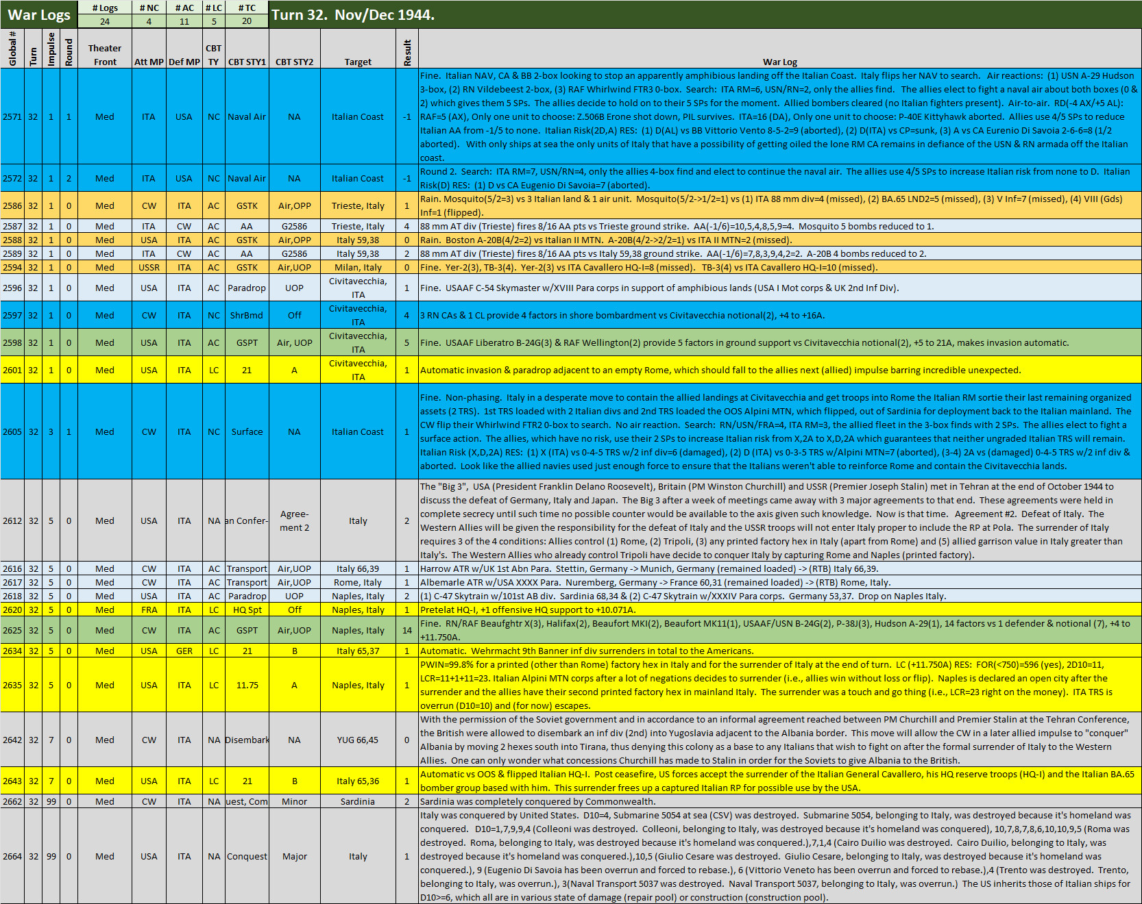Select the "Round" column header
This screenshot has width=1142, height=904.
(x=69, y=48)
